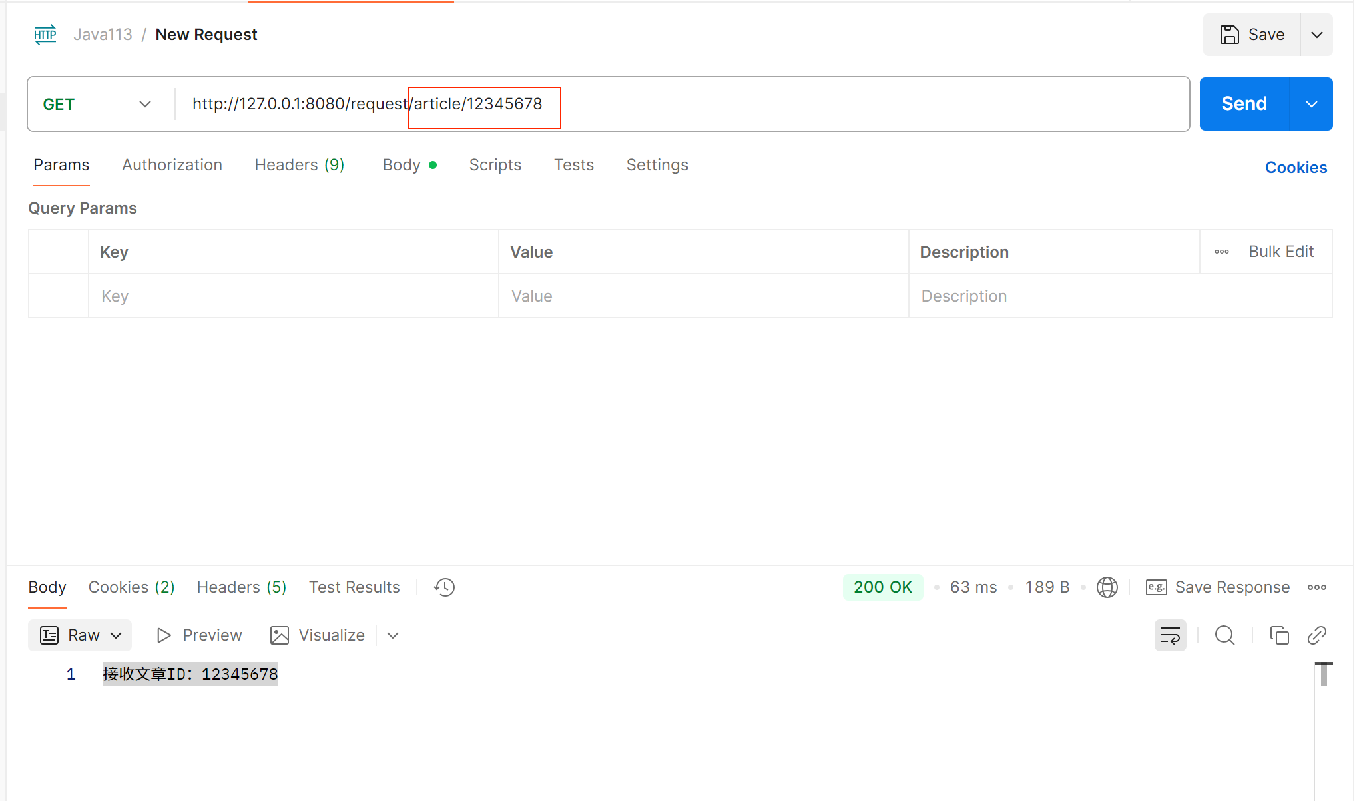Open the Headers (9) request tab
This screenshot has height=801, width=1359.
(x=299, y=165)
